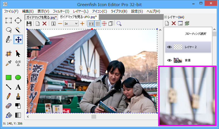
Task: Select the eraser tool
Action: (x=9, y=106)
